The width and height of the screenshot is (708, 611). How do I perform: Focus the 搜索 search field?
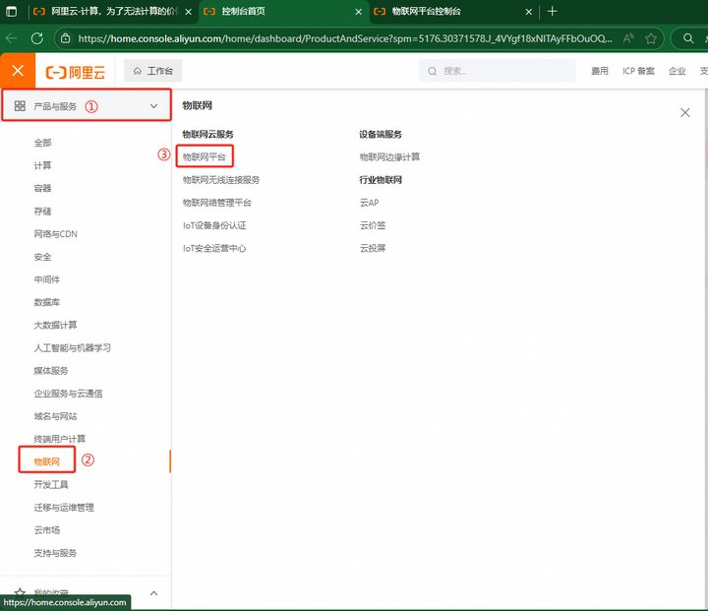[497, 71]
